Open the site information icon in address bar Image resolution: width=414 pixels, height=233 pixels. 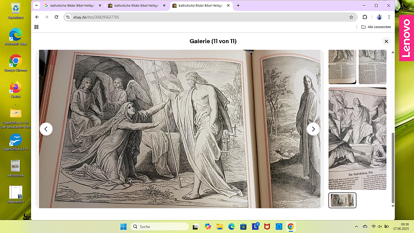pyautogui.click(x=68, y=17)
